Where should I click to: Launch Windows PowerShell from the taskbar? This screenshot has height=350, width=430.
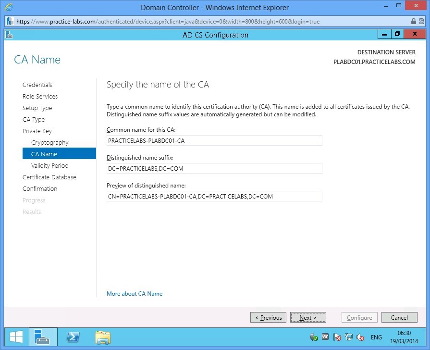pyautogui.click(x=73, y=337)
